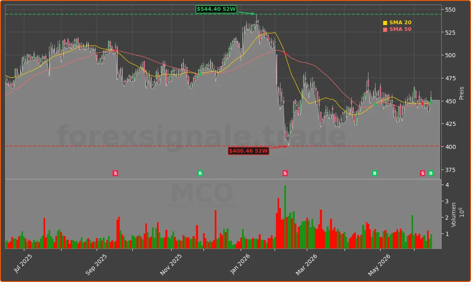This screenshot has height=282, width=471.
Task: Click the 550 price axis value
Action: [x=450, y=10]
